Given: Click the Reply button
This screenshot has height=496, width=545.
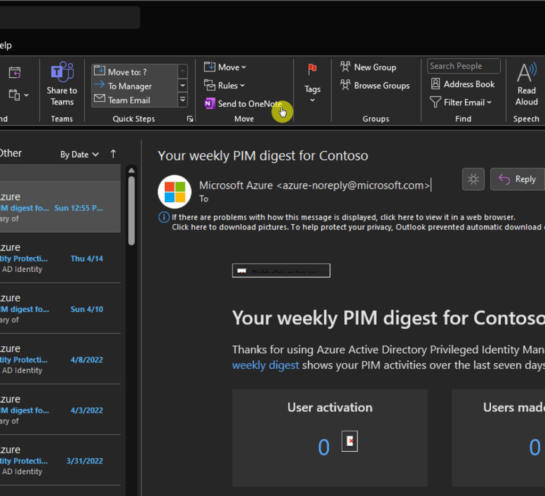Looking at the screenshot, I should (518, 179).
